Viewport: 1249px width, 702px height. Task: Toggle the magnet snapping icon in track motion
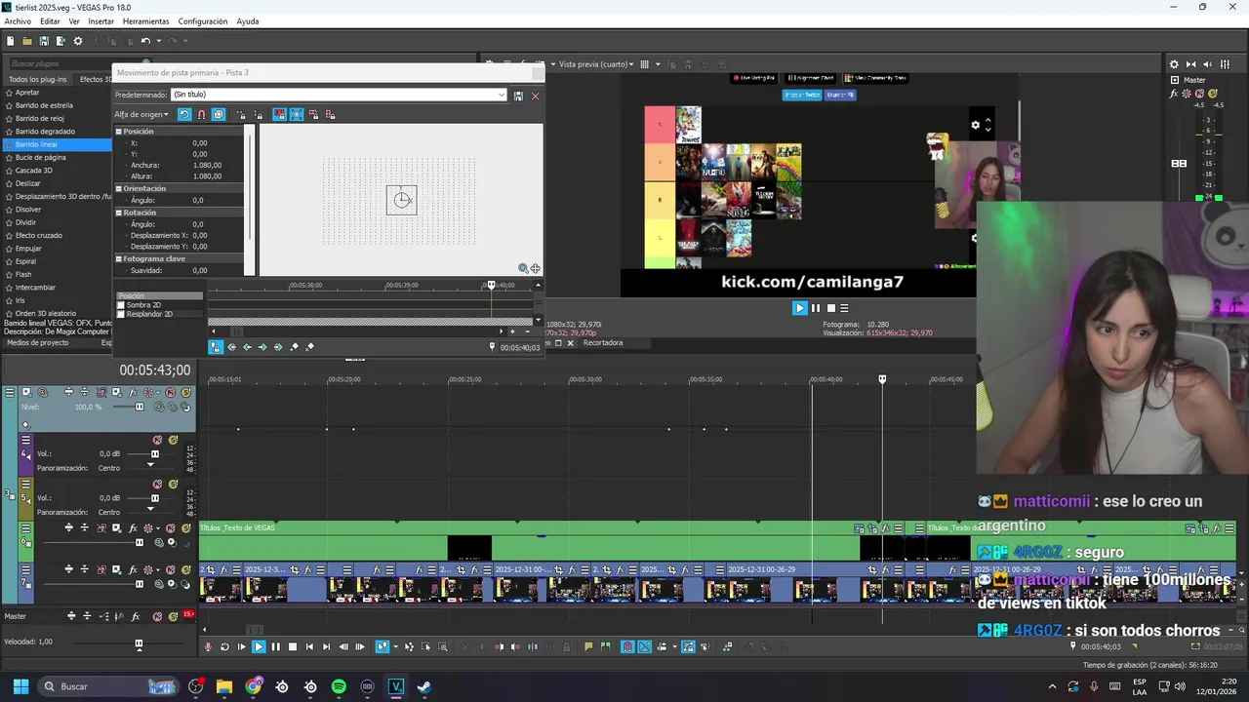(201, 114)
